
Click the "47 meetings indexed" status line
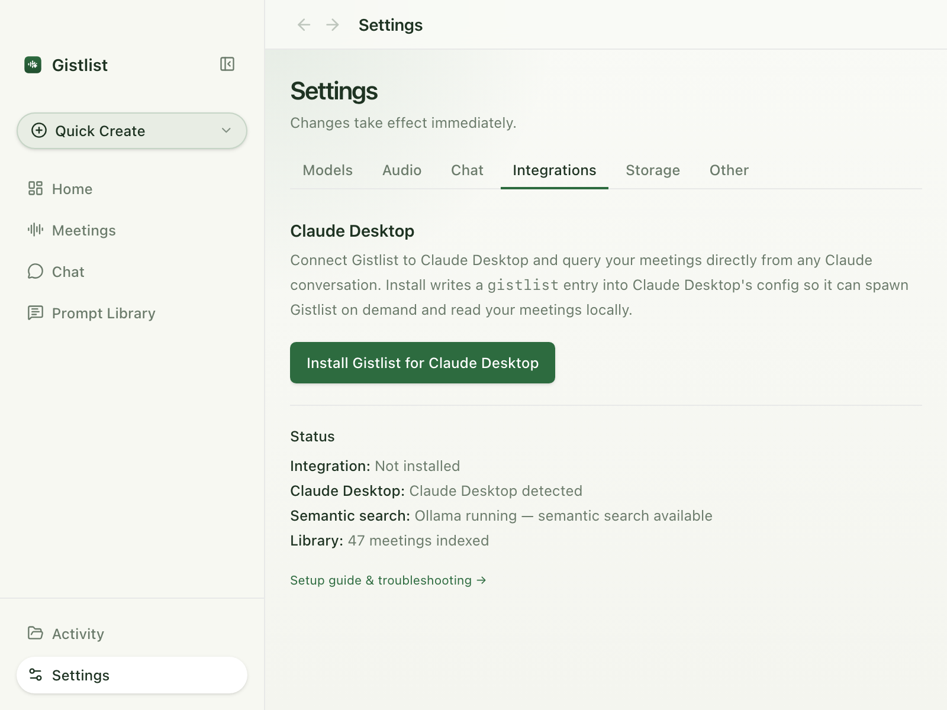(x=389, y=541)
